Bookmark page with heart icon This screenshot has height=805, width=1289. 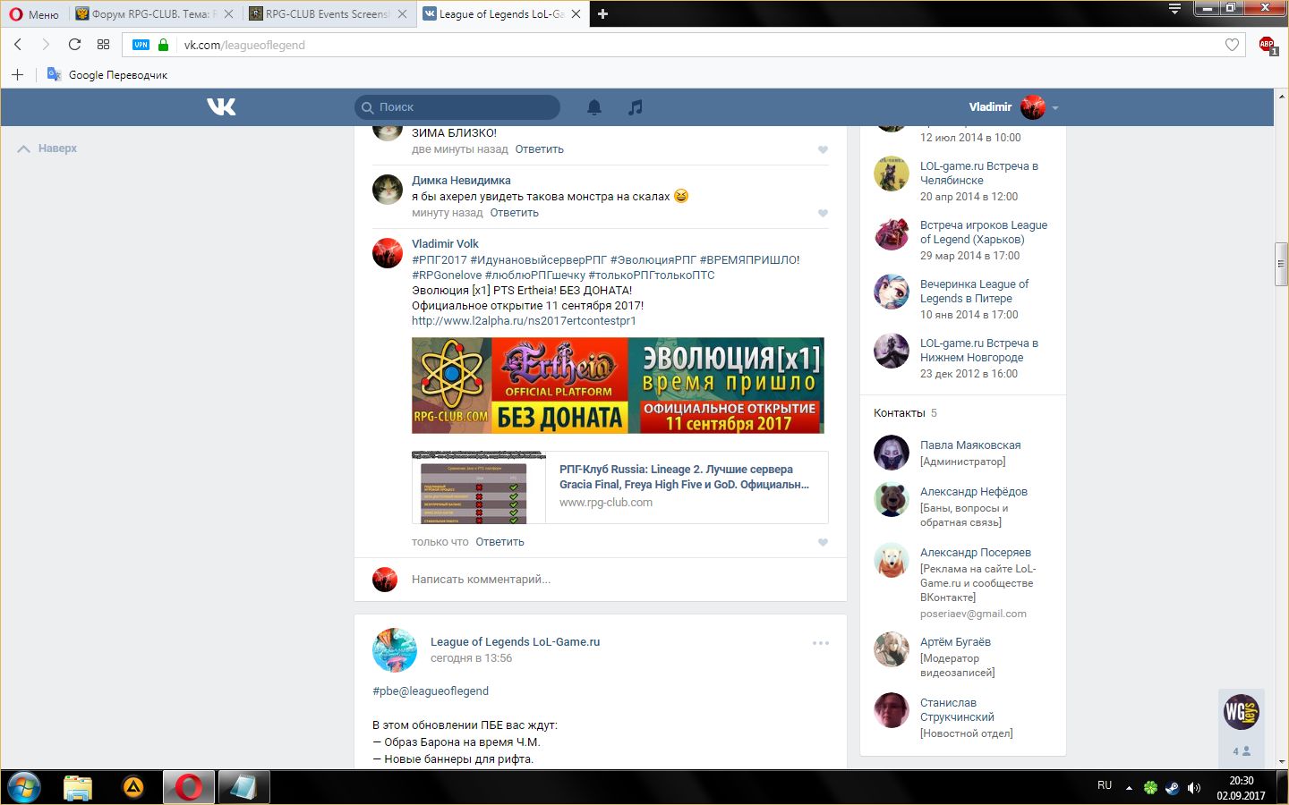tap(1232, 45)
